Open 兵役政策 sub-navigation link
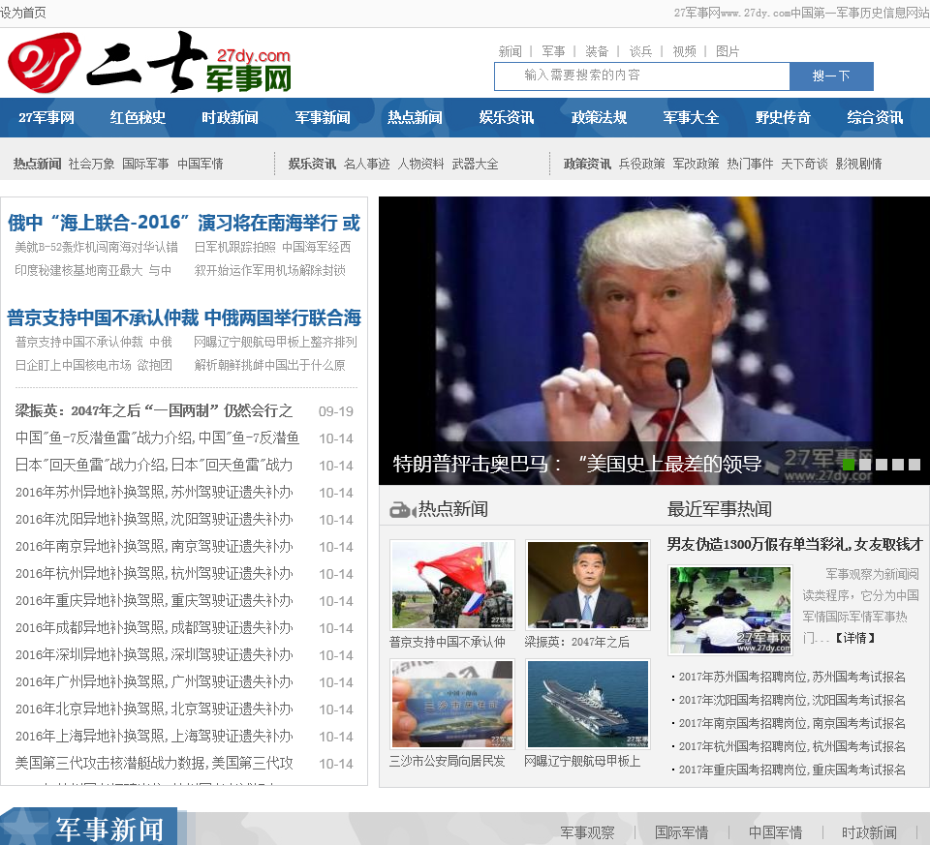Image resolution: width=930 pixels, height=845 pixels. coord(641,164)
